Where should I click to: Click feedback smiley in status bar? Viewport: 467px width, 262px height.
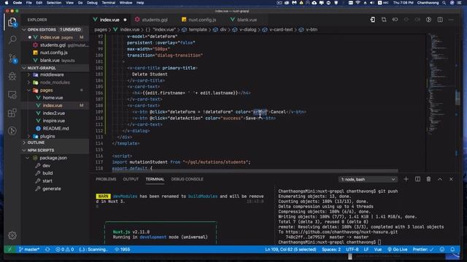tap(442, 250)
